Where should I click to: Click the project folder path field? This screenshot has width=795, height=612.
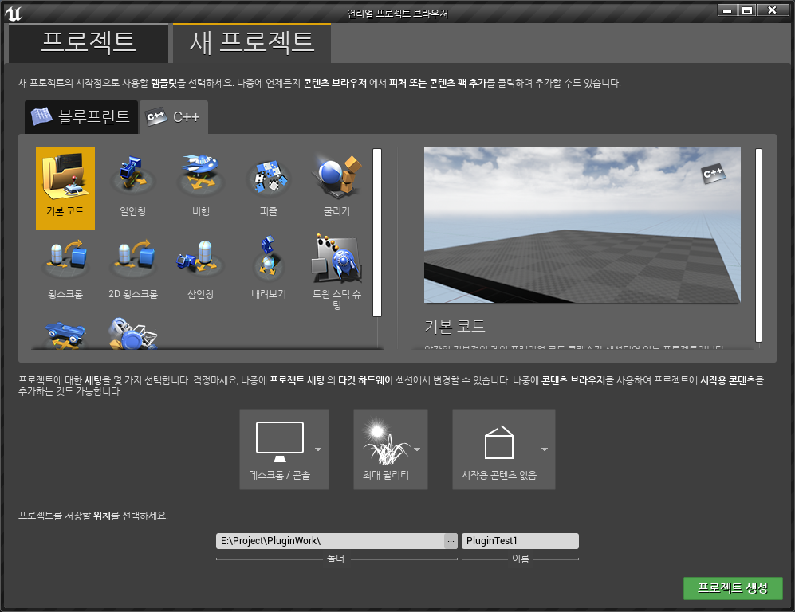point(330,541)
